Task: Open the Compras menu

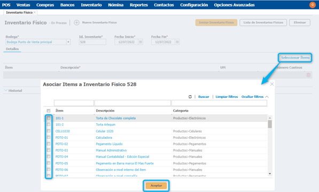Action: pyautogui.click(x=45, y=5)
